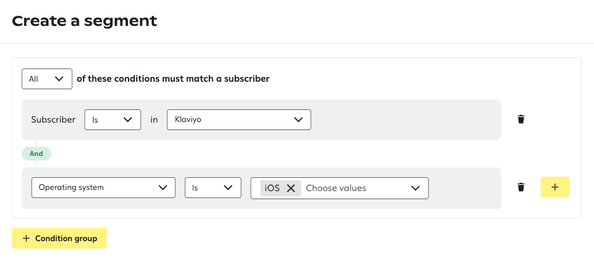Delete the Subscriber Klaviyo condition row
This screenshot has height=259, width=594.
521,120
